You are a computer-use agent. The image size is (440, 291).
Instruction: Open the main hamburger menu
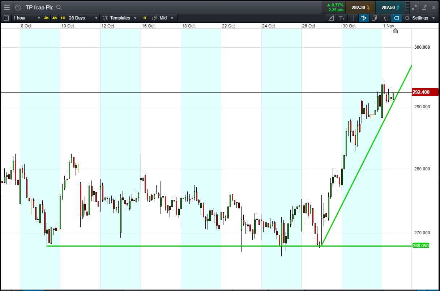[7, 7]
